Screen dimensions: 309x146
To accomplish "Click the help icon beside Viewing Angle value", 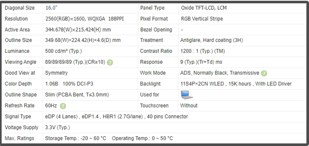I will click(x=110, y=62).
